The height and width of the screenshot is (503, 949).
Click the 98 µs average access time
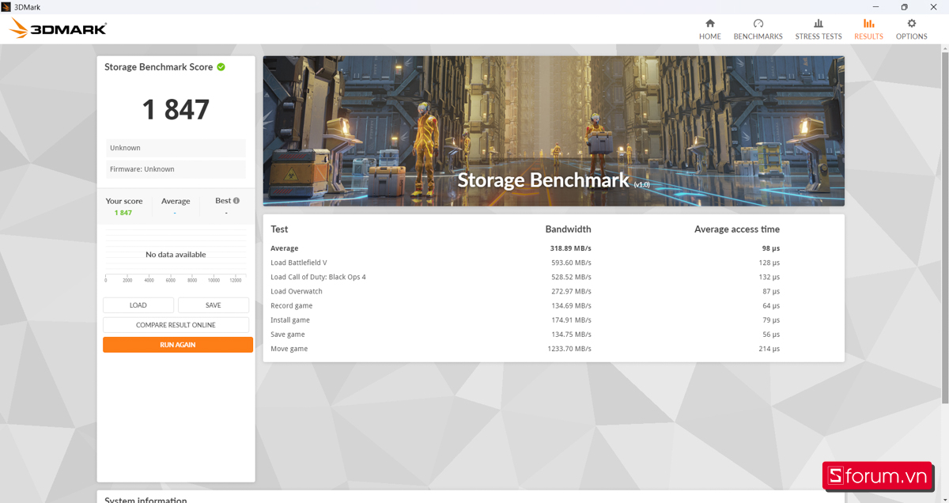coord(771,248)
